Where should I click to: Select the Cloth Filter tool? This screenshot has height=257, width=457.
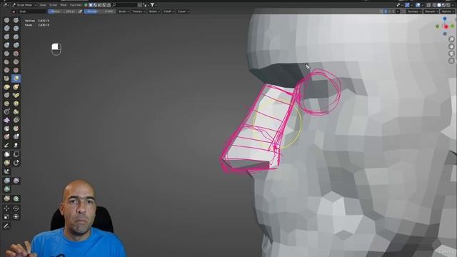16,181
